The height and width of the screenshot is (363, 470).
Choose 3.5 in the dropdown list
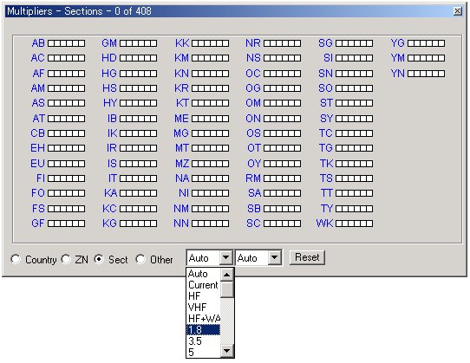coord(203,340)
